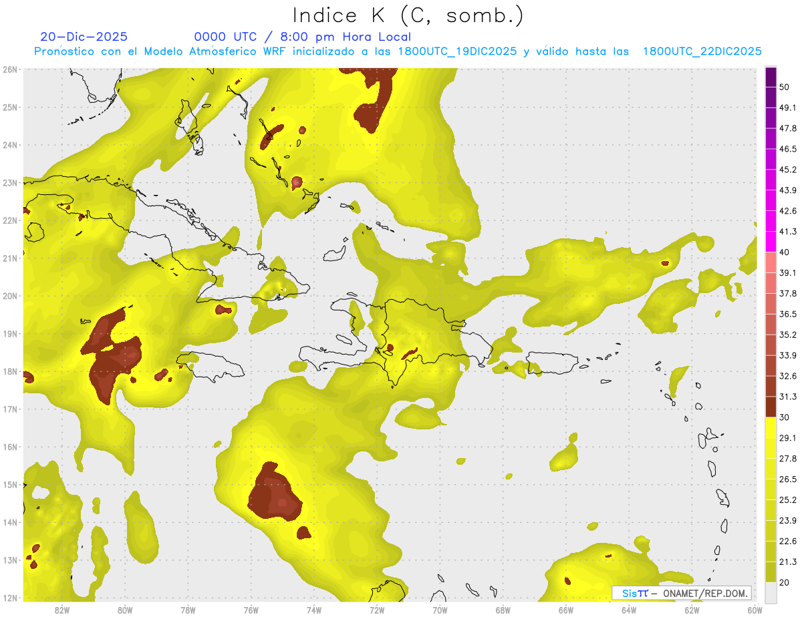The width and height of the screenshot is (802, 619).
Task: Click the latitude label "20N"
Action: click(10, 296)
